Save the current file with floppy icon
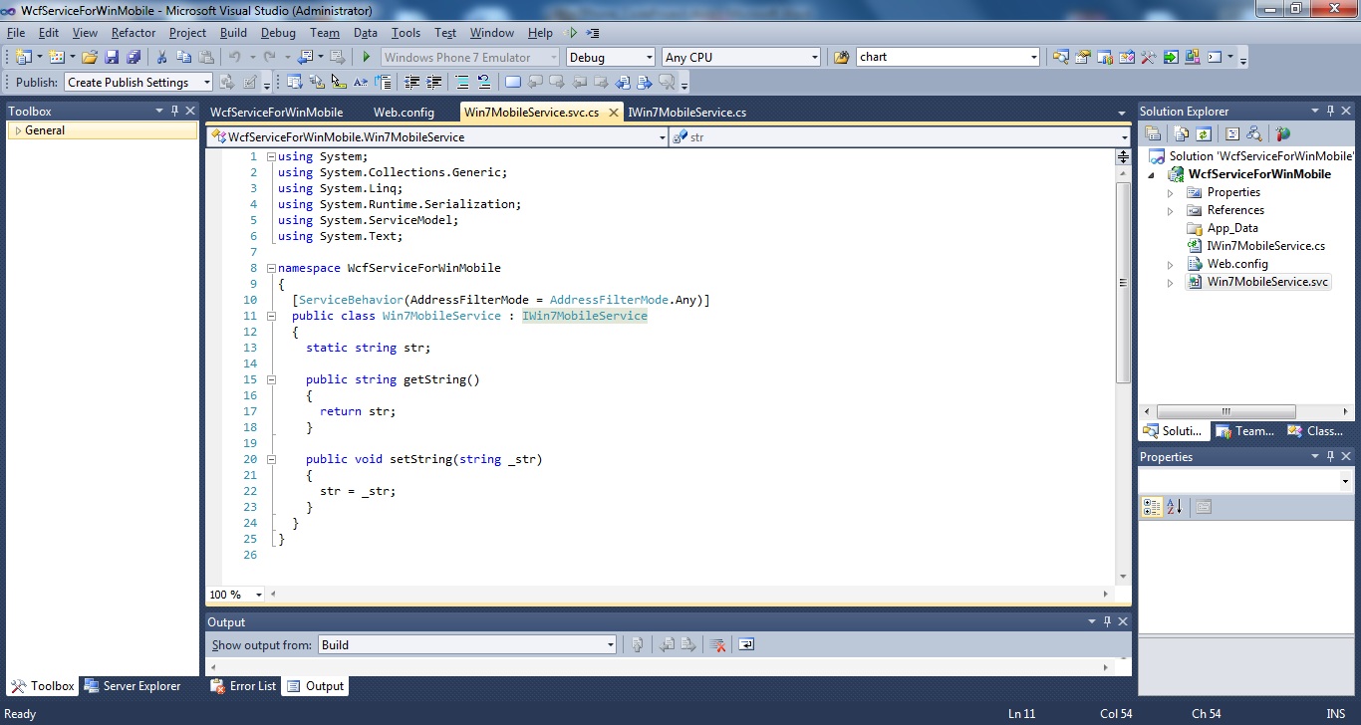The width and height of the screenshot is (1361, 725). coord(112,57)
